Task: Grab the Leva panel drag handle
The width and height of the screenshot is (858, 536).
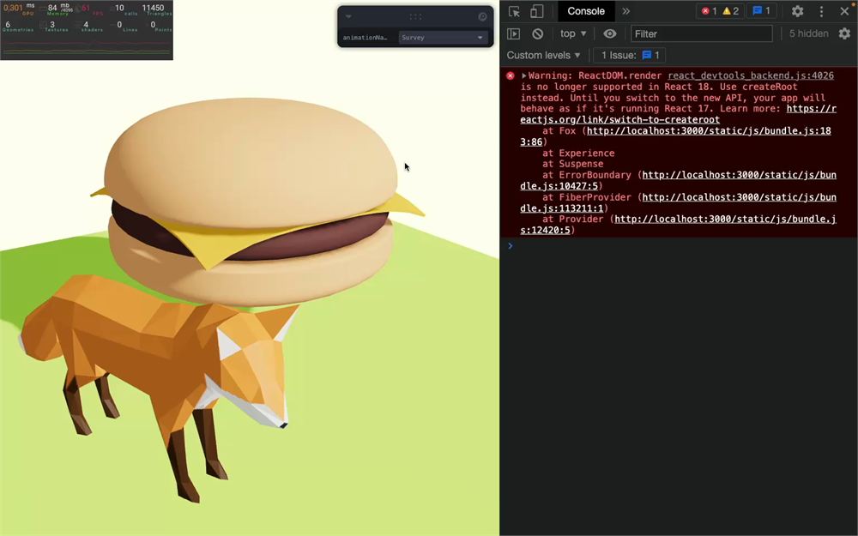Action: [415, 17]
